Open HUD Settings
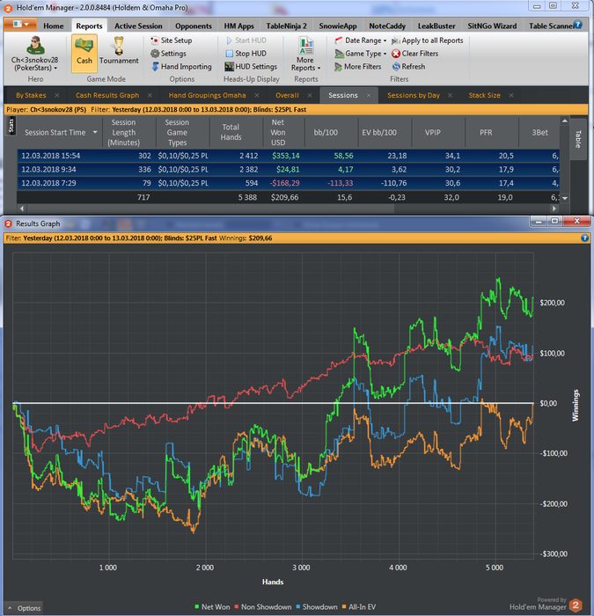Viewport: 594px width, 616px height. point(251,67)
